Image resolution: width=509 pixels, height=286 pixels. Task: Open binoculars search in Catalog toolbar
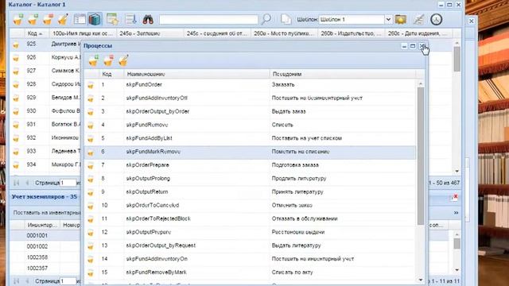coord(148,19)
